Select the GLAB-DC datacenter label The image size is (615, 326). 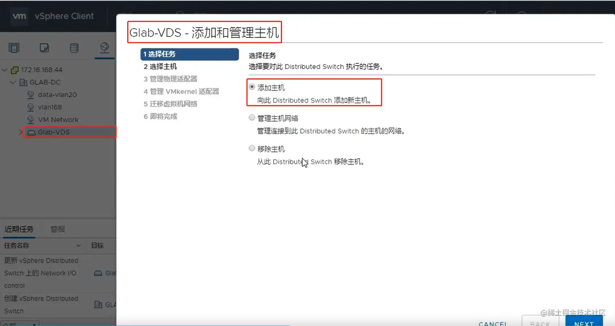click(45, 82)
